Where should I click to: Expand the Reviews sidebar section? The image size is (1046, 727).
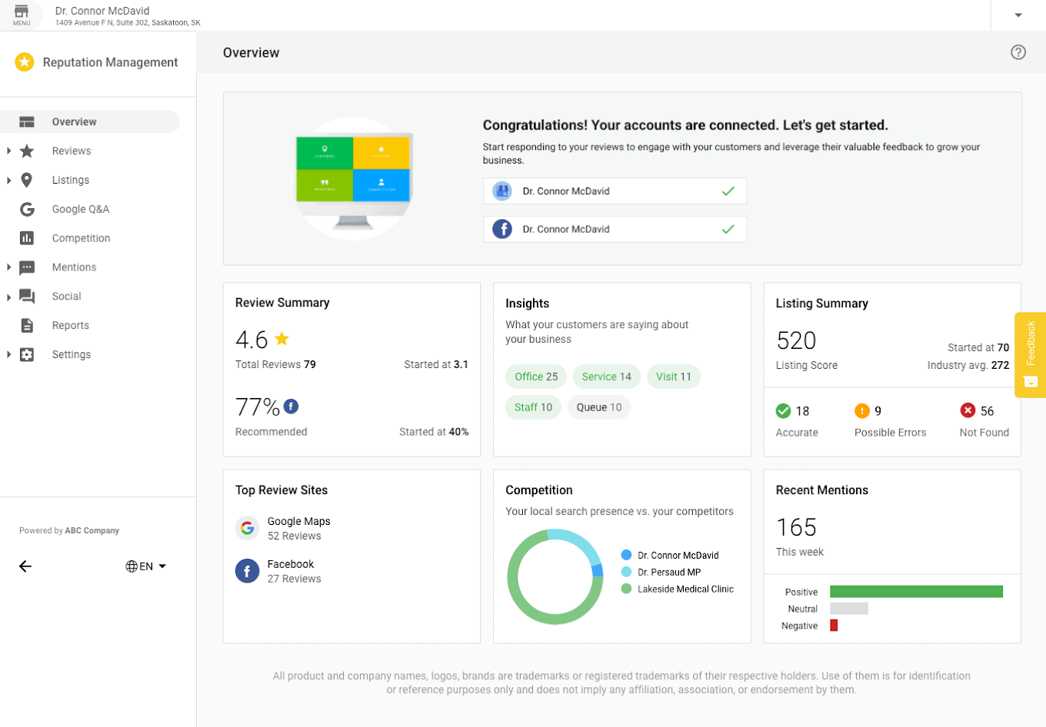click(9, 151)
